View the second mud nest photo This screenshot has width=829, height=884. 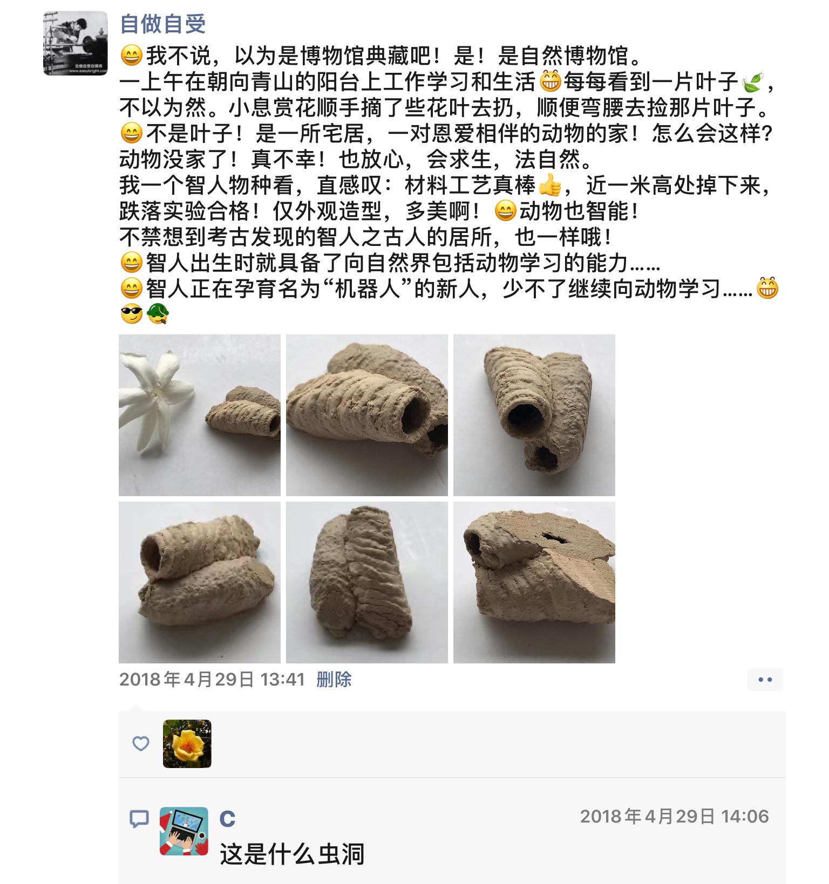(x=367, y=415)
